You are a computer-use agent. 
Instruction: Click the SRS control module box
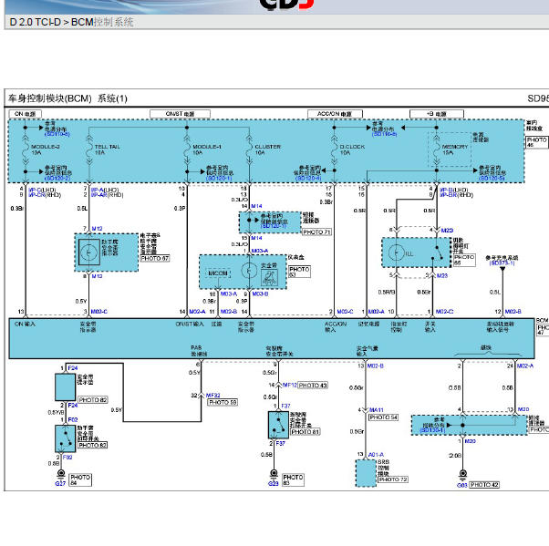(366, 473)
